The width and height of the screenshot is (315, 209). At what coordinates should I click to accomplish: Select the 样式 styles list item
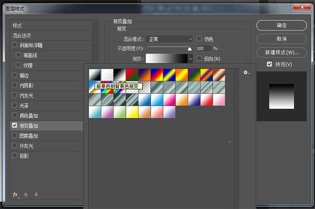17,25
